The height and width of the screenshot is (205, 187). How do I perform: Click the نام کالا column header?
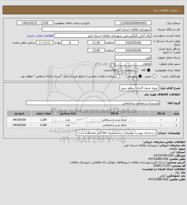[115, 114]
